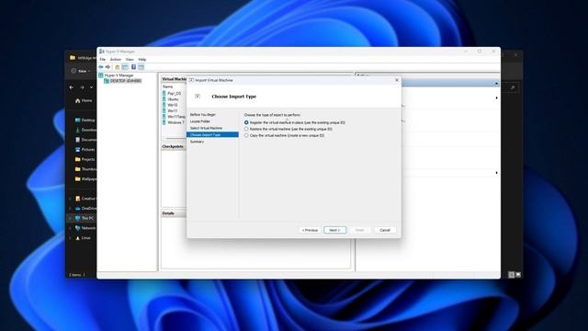This screenshot has height=331, width=588.
Task: Go to 'Before You Begin' wizard step
Action: pos(202,114)
